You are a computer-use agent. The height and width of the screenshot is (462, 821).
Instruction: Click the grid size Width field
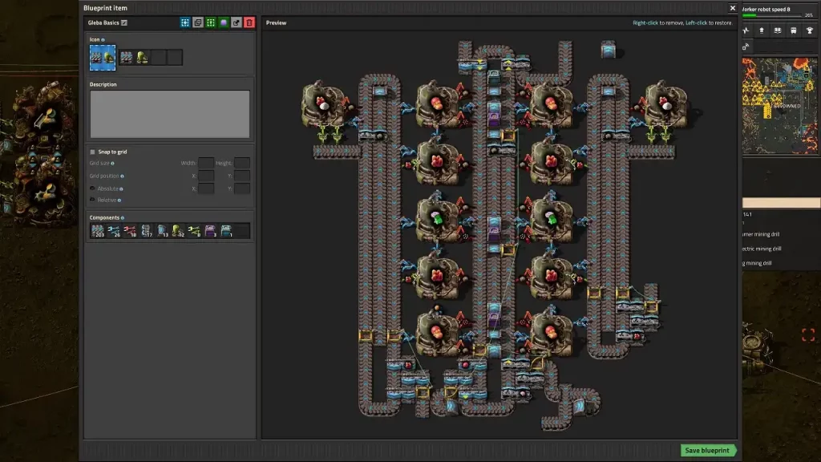[x=206, y=163]
